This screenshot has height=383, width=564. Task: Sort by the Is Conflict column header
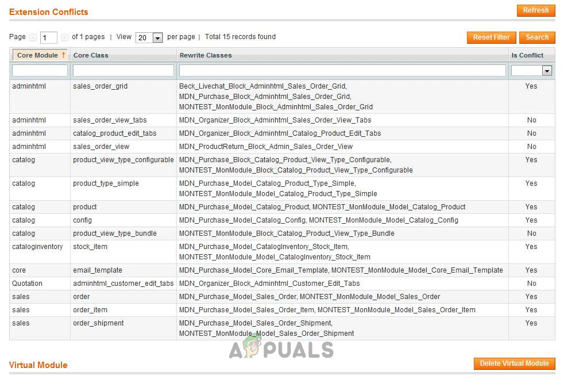526,55
